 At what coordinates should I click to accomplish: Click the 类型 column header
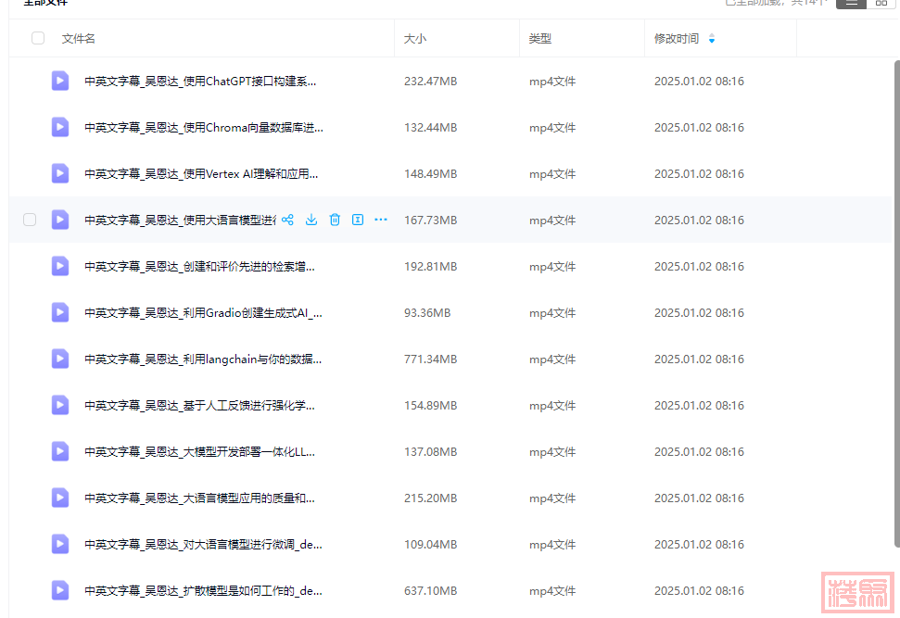point(540,39)
